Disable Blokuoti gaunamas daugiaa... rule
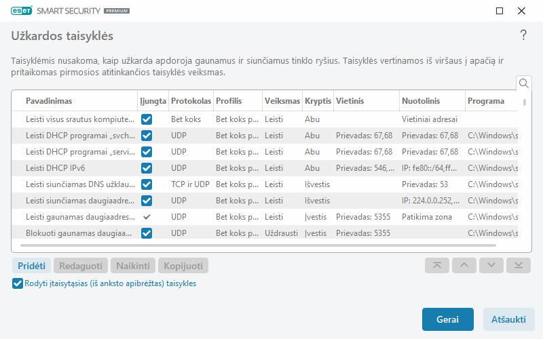The width and height of the screenshot is (543, 339). (x=147, y=233)
